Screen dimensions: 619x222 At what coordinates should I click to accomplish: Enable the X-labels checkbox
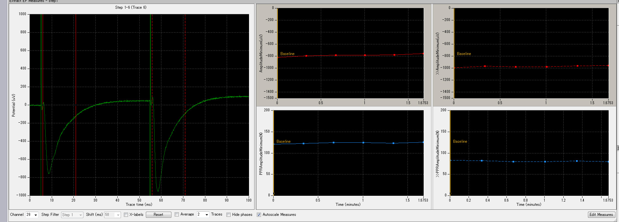126,215
